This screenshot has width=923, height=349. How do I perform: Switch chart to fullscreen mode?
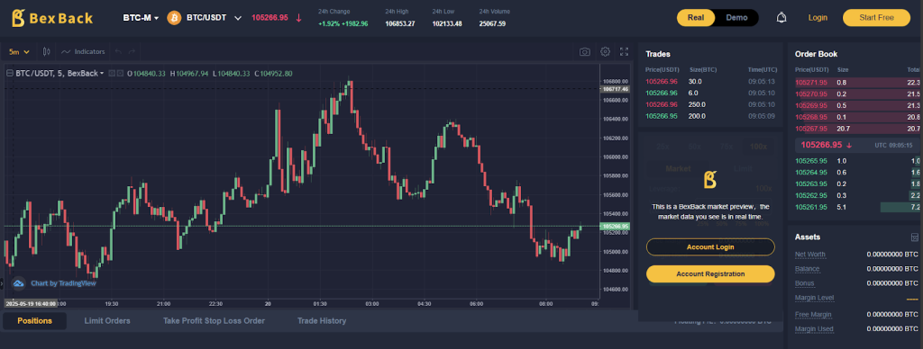(625, 51)
